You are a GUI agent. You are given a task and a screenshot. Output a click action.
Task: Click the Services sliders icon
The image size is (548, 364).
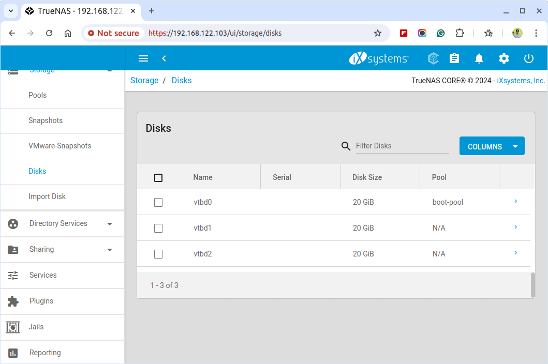point(13,275)
